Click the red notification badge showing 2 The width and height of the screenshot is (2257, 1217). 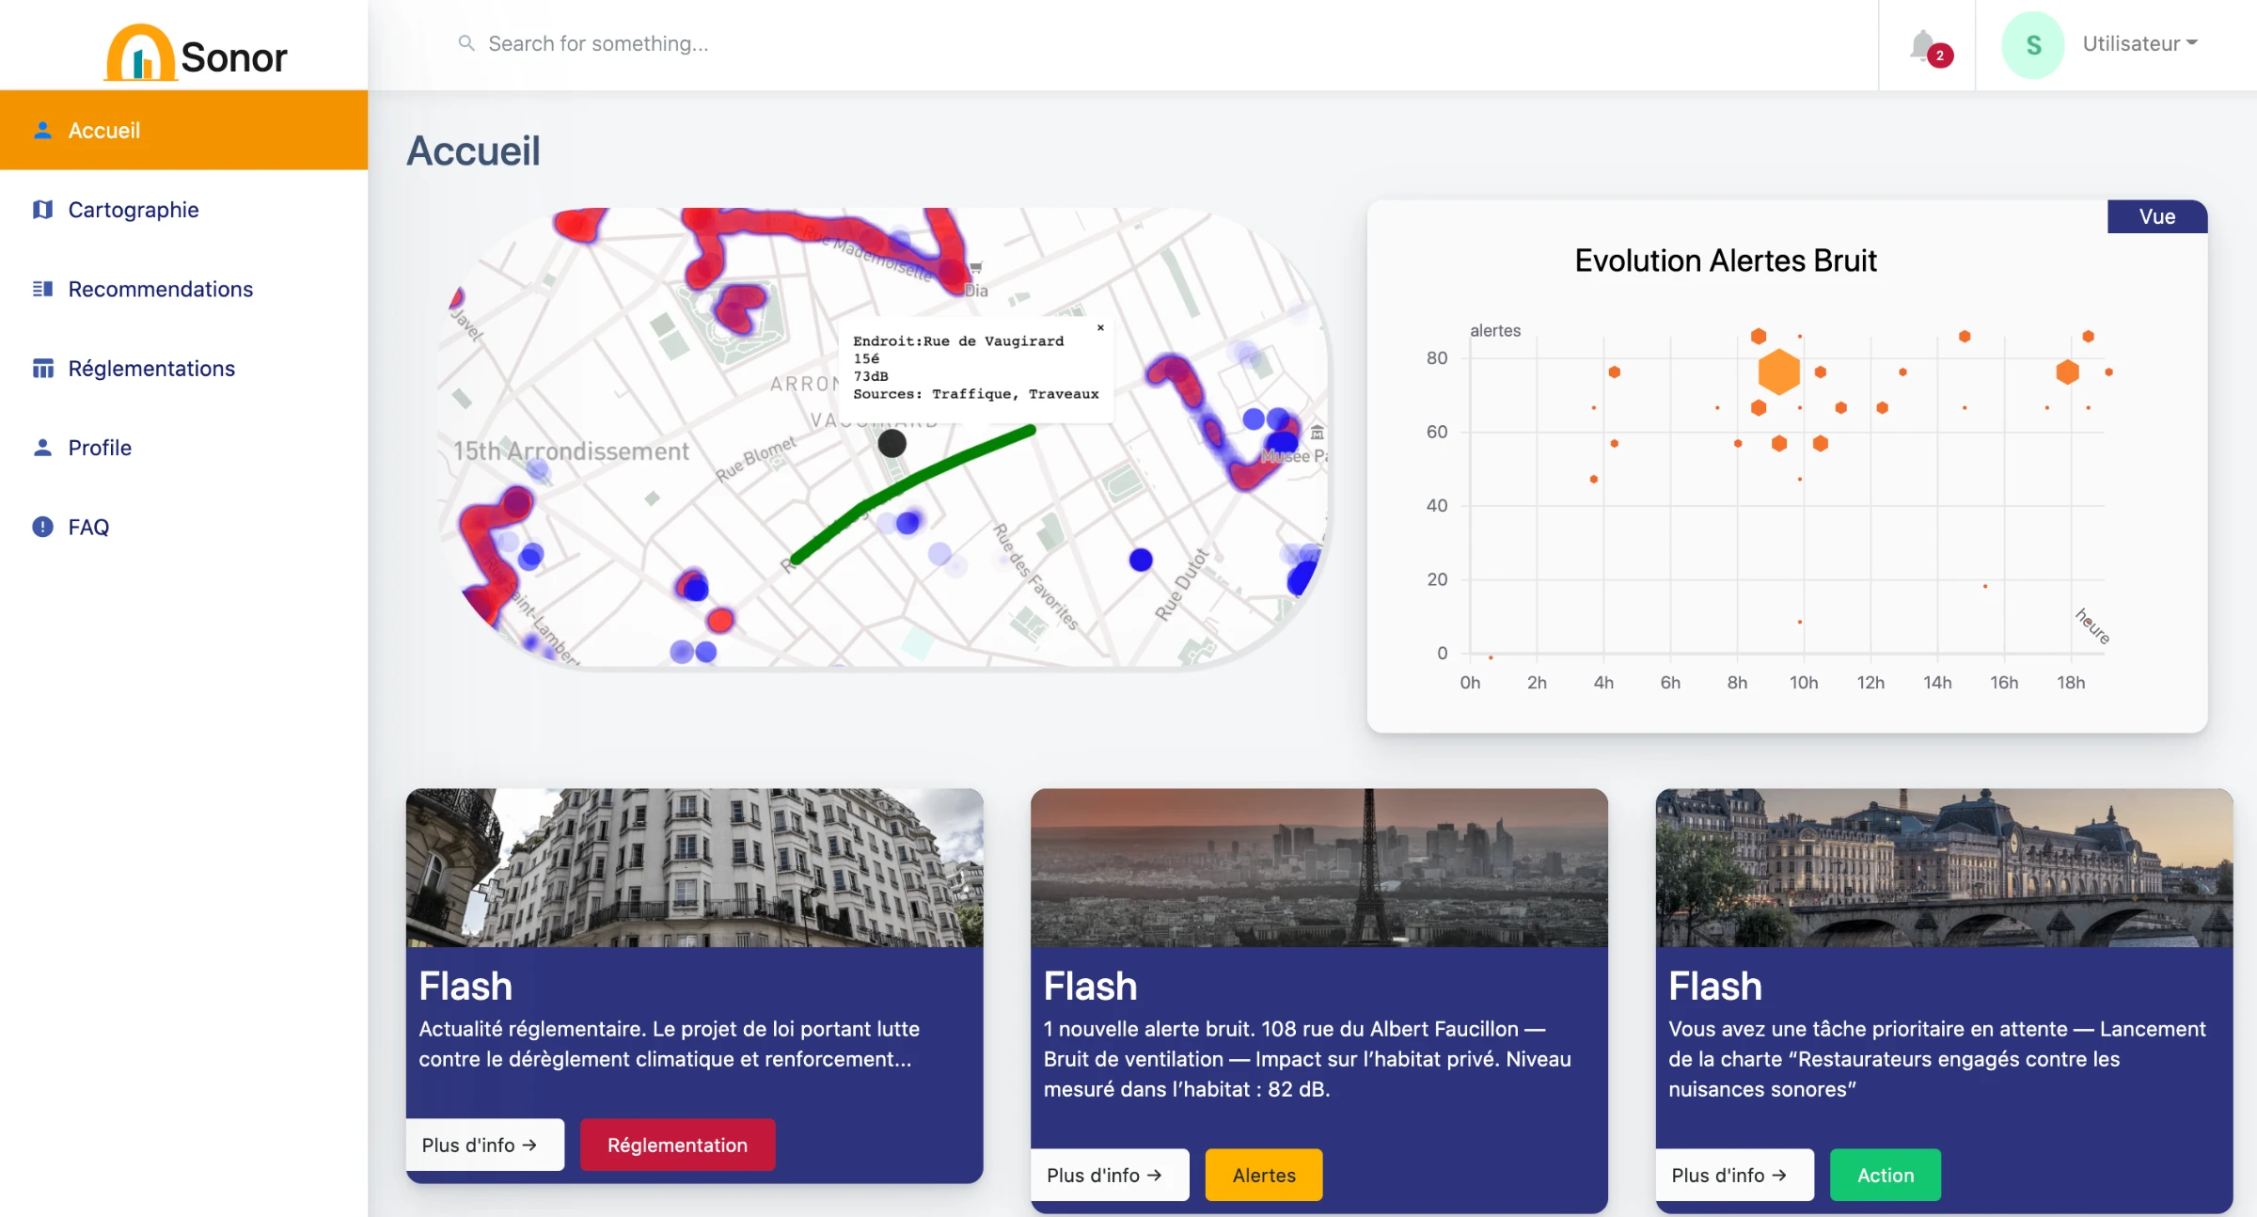pos(1940,55)
